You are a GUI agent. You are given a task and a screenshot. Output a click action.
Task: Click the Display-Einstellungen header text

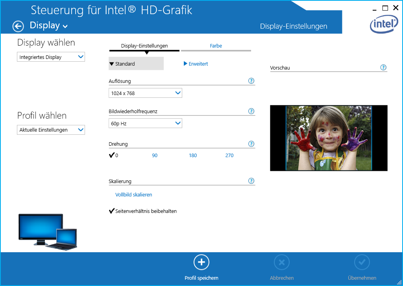[x=294, y=26]
